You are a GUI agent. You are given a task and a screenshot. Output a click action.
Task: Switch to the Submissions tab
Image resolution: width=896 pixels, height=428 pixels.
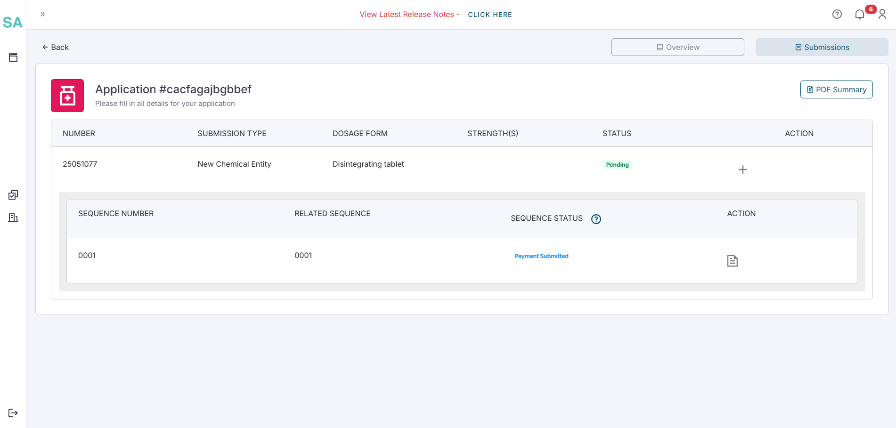tap(822, 47)
